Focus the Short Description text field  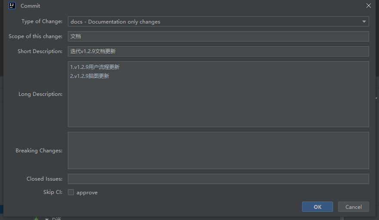tap(218, 51)
